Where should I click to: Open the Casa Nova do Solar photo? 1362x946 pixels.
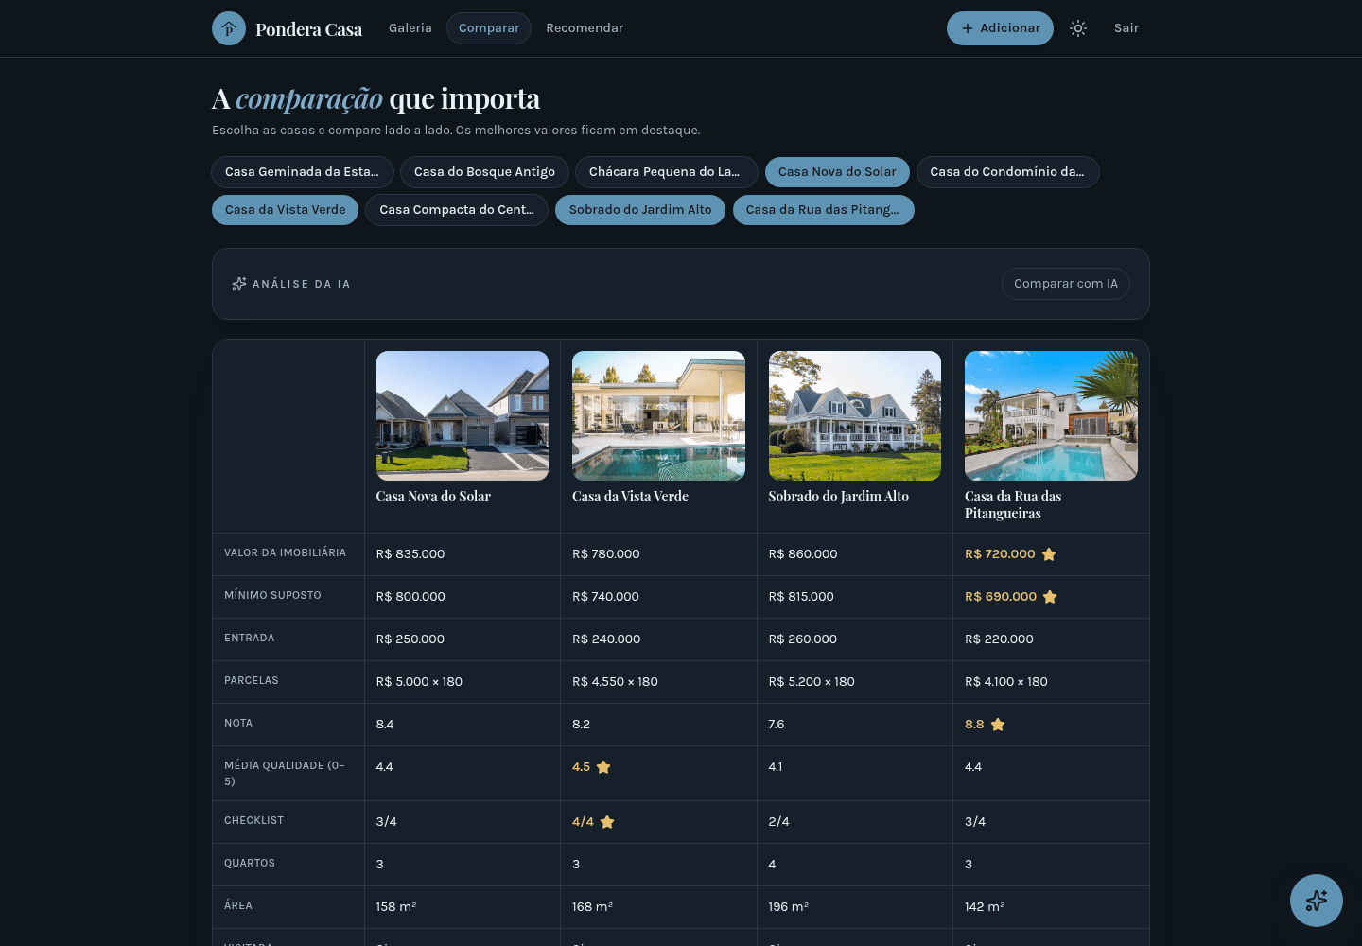463,415
